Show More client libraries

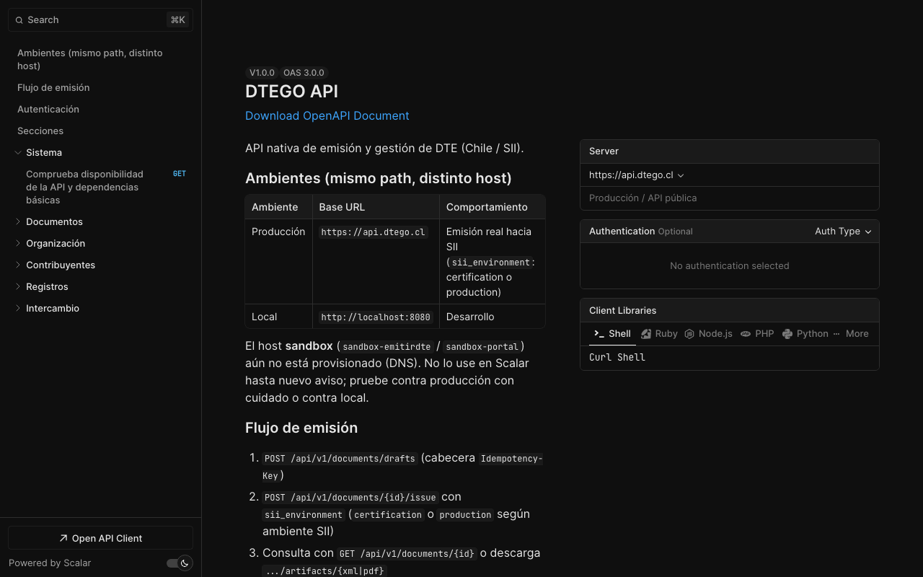pos(850,334)
